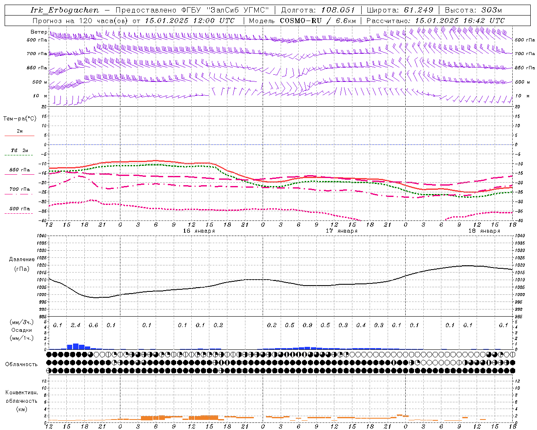Click the right pressure axis value 1040
Viewport: 537px width, 430px height.
point(519,236)
